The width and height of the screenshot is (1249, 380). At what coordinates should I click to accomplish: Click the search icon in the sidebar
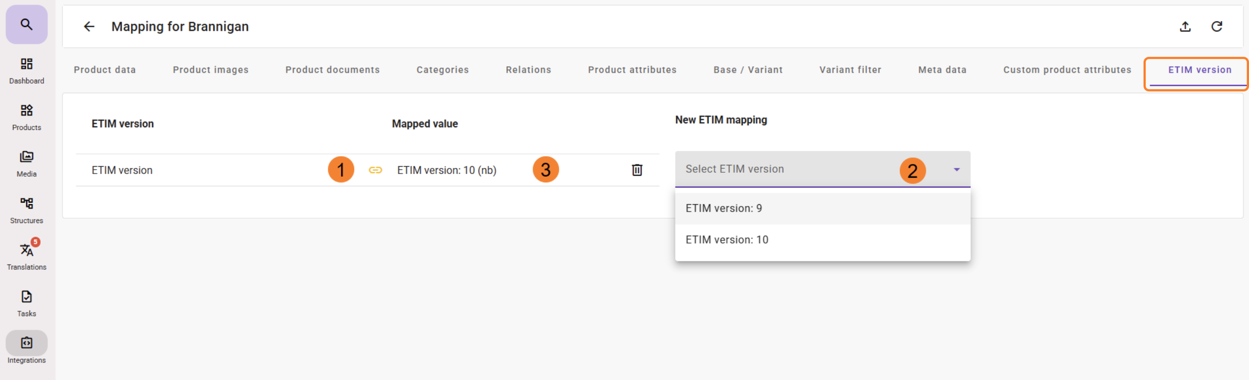coord(27,24)
